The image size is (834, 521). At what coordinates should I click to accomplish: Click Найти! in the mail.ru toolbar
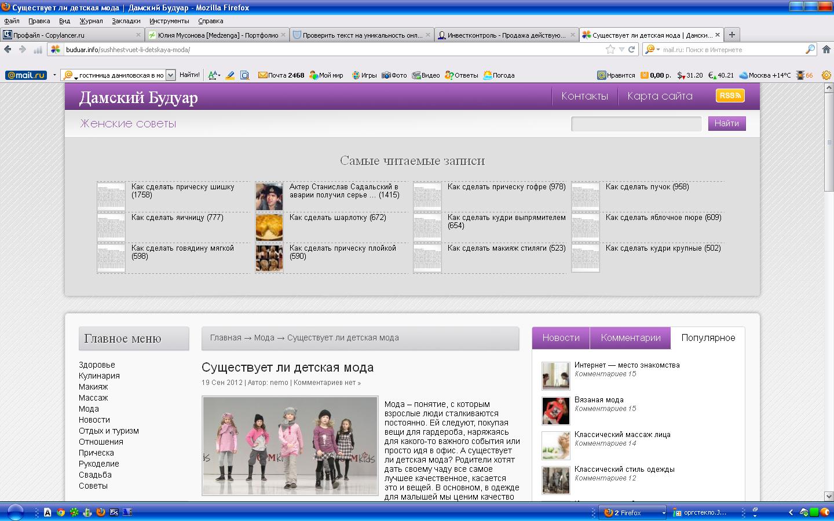[189, 75]
